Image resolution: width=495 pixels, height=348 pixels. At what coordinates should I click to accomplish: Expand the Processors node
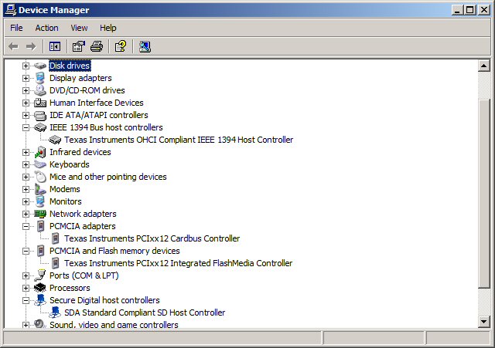(26, 288)
